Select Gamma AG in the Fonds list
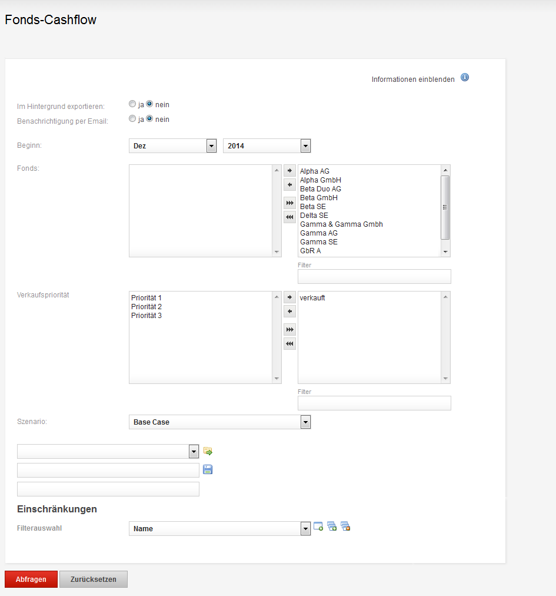 [x=319, y=233]
